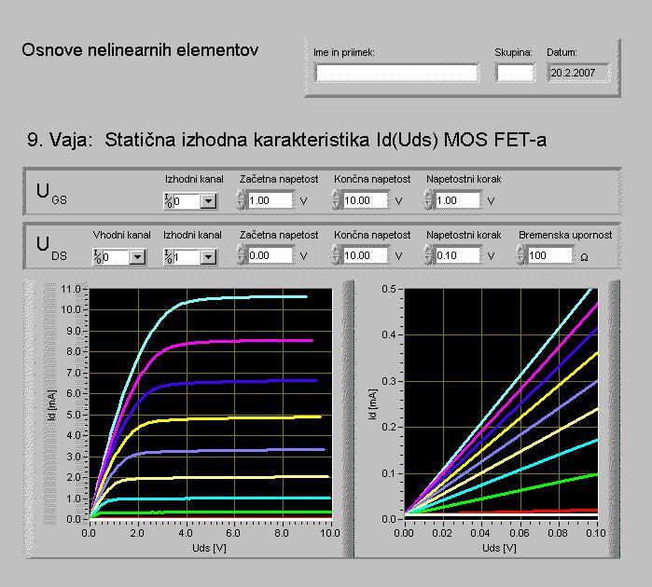Click the 'Ime in priimek' name input field
The image size is (652, 587).
pyautogui.click(x=396, y=73)
